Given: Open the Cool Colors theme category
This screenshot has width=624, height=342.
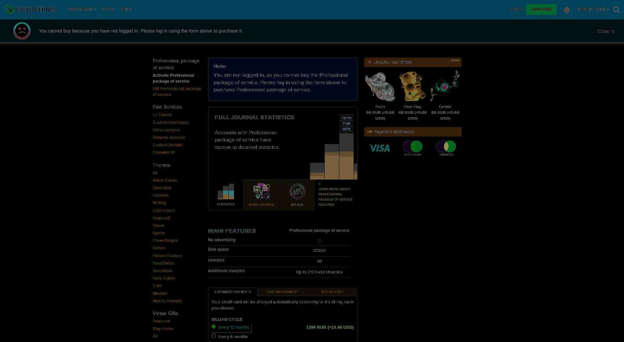Looking at the screenshot, I should point(164,211).
